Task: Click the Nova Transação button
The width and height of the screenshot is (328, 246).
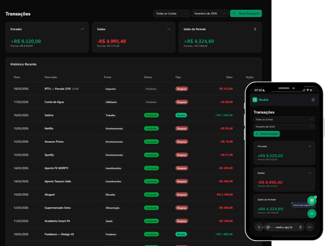Action: (246, 13)
